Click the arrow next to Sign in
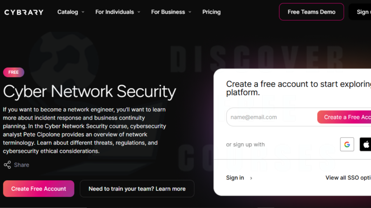This screenshot has width=371, height=208. pyautogui.click(x=251, y=178)
